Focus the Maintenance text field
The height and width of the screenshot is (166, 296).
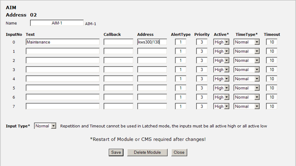pos(63,42)
